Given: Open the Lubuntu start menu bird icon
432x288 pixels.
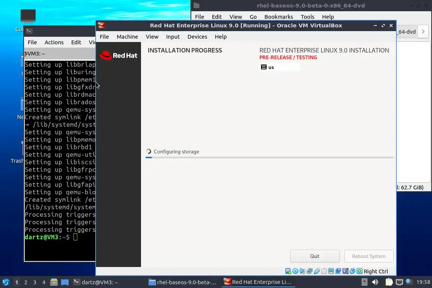Looking at the screenshot, I should click(x=6, y=282).
